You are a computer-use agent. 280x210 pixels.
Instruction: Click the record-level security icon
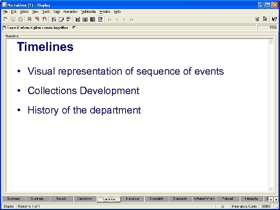257,19
